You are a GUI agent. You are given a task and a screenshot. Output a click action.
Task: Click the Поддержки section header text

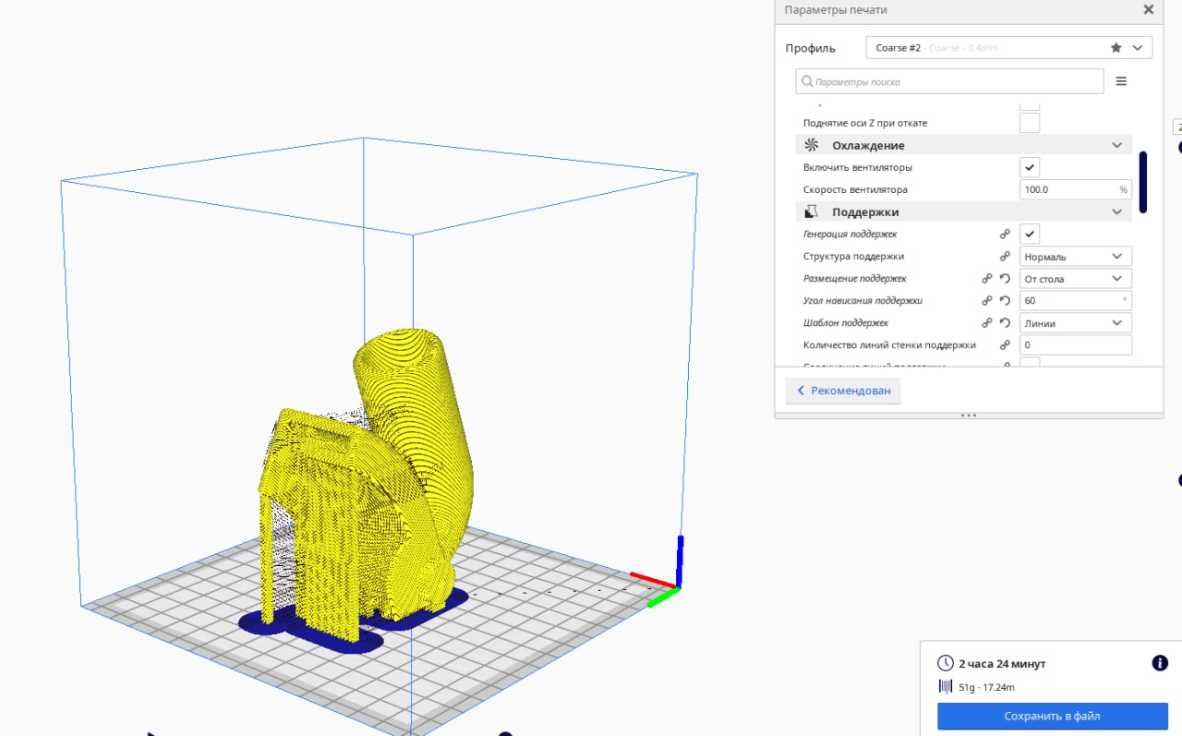click(865, 211)
